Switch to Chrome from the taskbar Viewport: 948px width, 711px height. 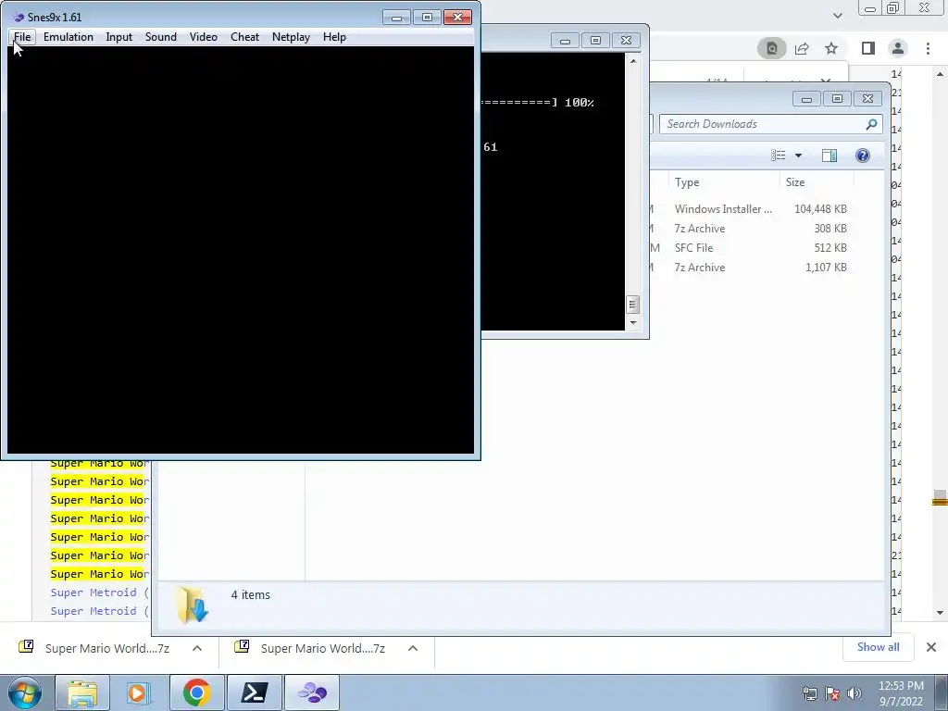pos(196,692)
